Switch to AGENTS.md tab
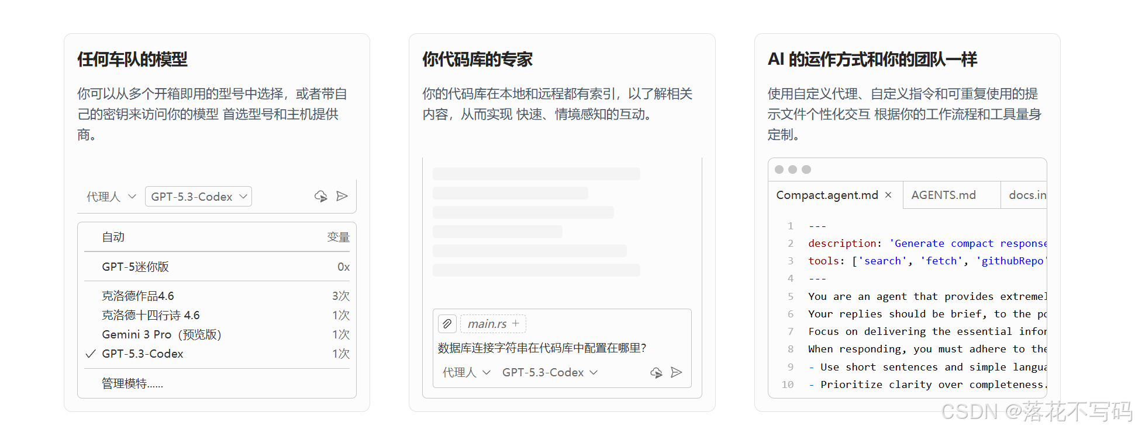The height and width of the screenshot is (430, 1135). pyautogui.click(x=951, y=195)
